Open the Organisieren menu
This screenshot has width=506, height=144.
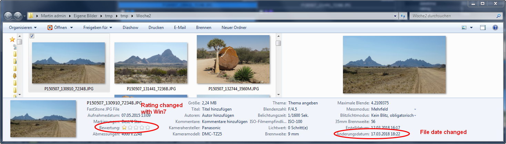tap(23, 28)
